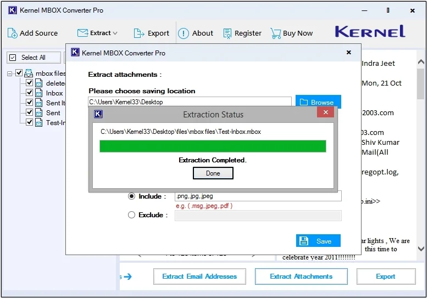Click the Export label in toolbar
The width and height of the screenshot is (428, 299).
pos(158,33)
